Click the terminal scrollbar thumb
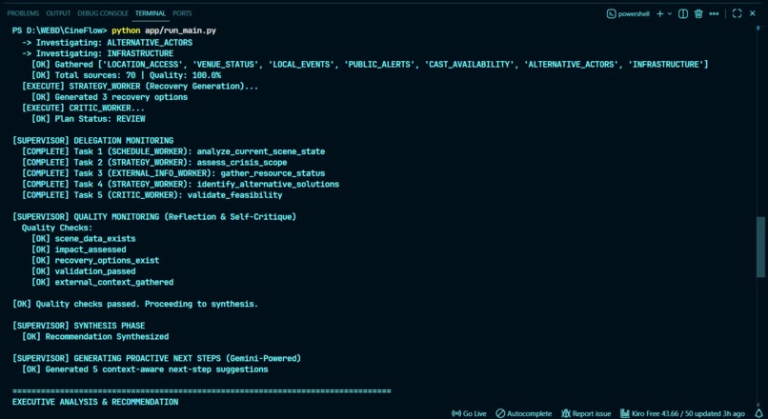 pos(760,248)
